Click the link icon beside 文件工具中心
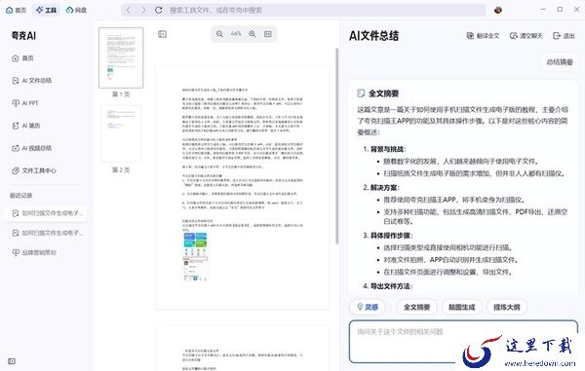This screenshot has height=371, width=585. click(16, 170)
